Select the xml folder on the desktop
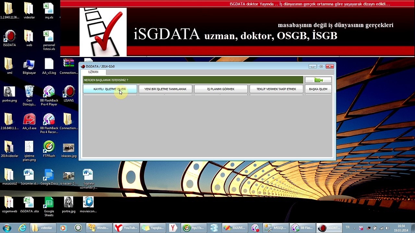 point(9,66)
